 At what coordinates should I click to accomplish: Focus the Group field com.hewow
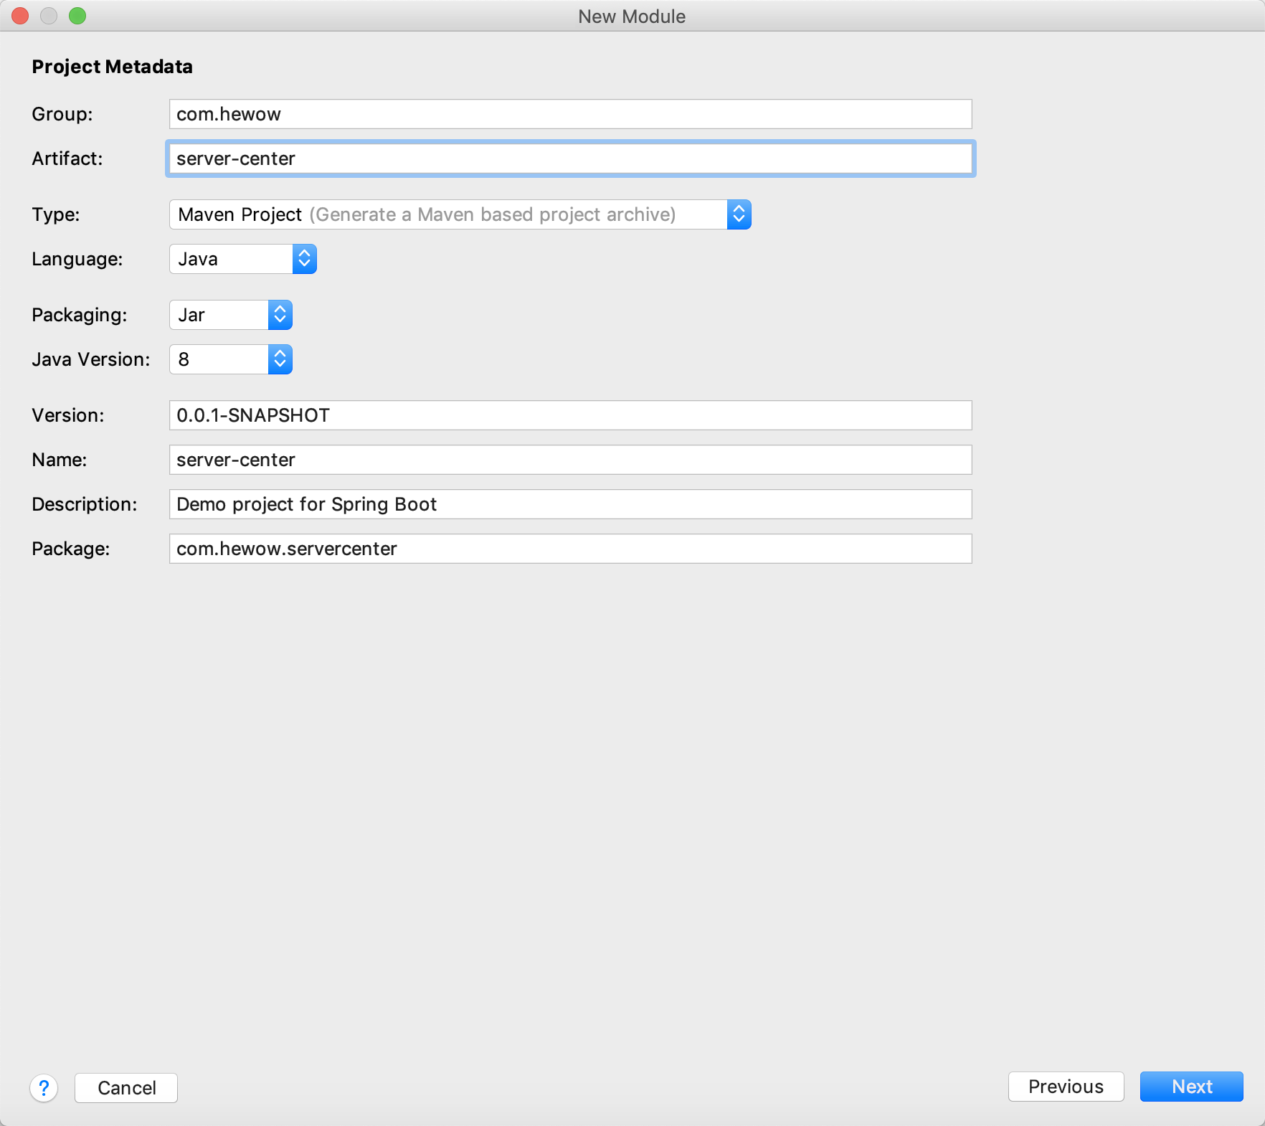pyautogui.click(x=570, y=114)
